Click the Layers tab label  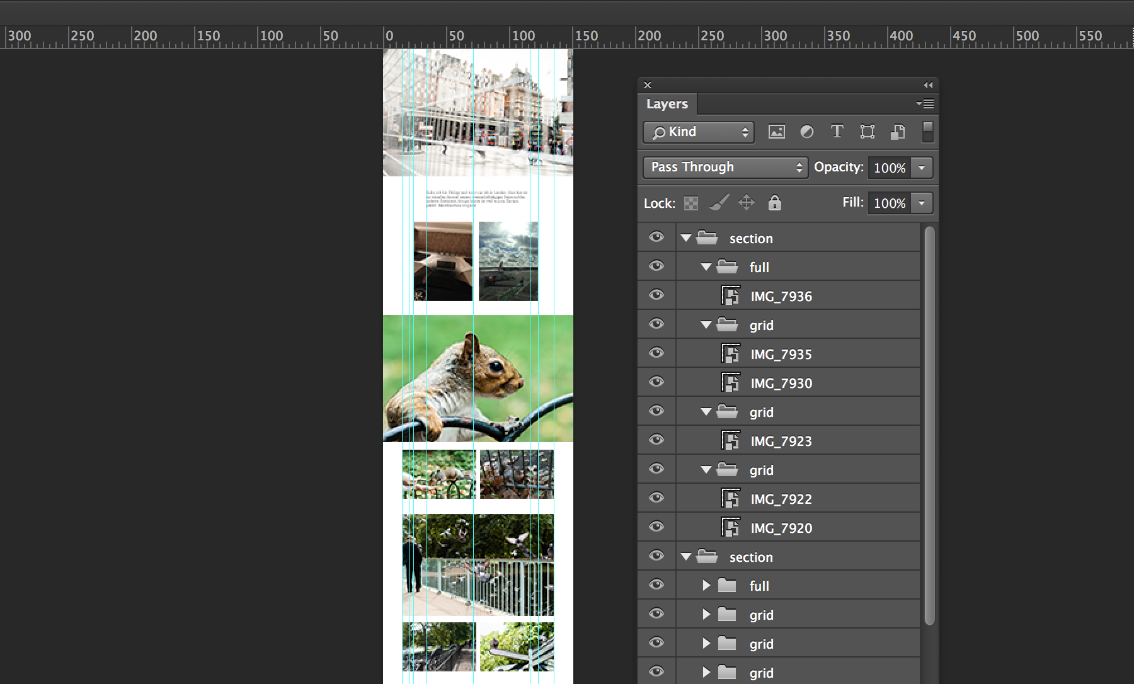667,103
